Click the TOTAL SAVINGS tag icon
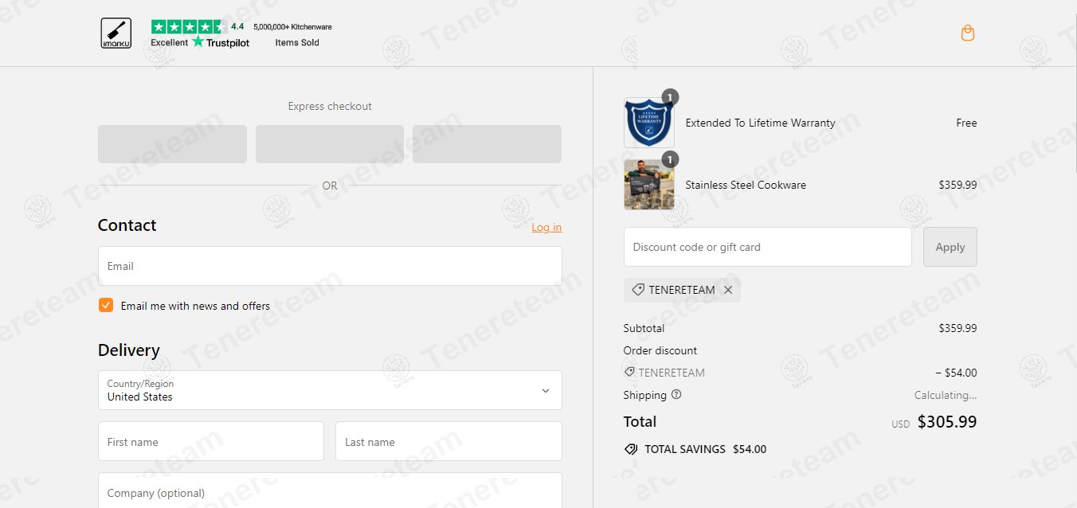This screenshot has width=1077, height=508. pyautogui.click(x=631, y=449)
